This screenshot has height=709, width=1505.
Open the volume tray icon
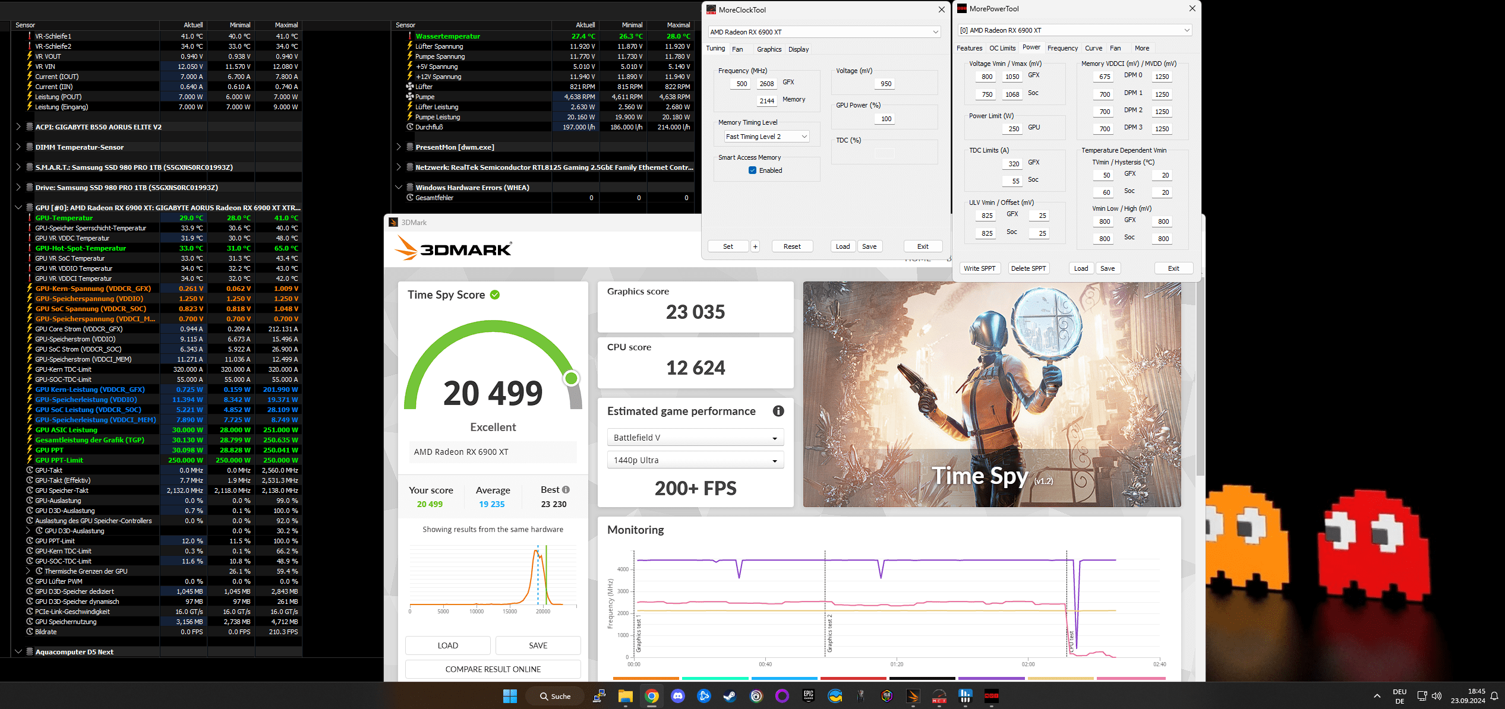pyautogui.click(x=1437, y=696)
